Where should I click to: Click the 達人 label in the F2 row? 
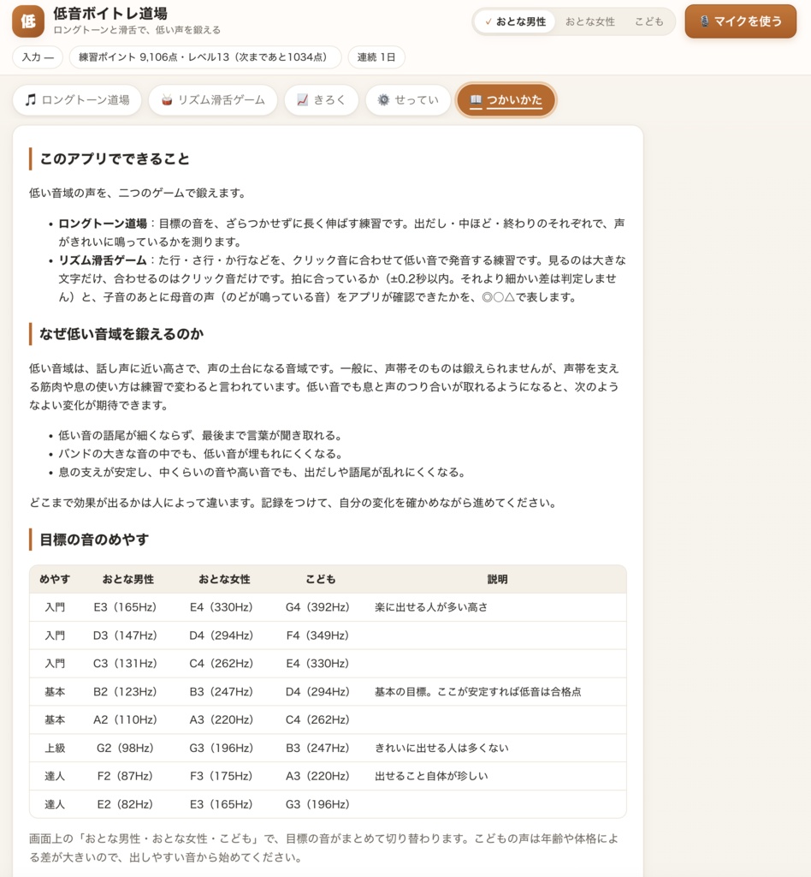[x=55, y=776]
